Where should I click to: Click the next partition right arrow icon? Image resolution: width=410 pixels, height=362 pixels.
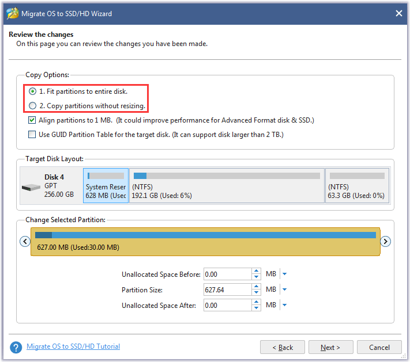tap(385, 241)
